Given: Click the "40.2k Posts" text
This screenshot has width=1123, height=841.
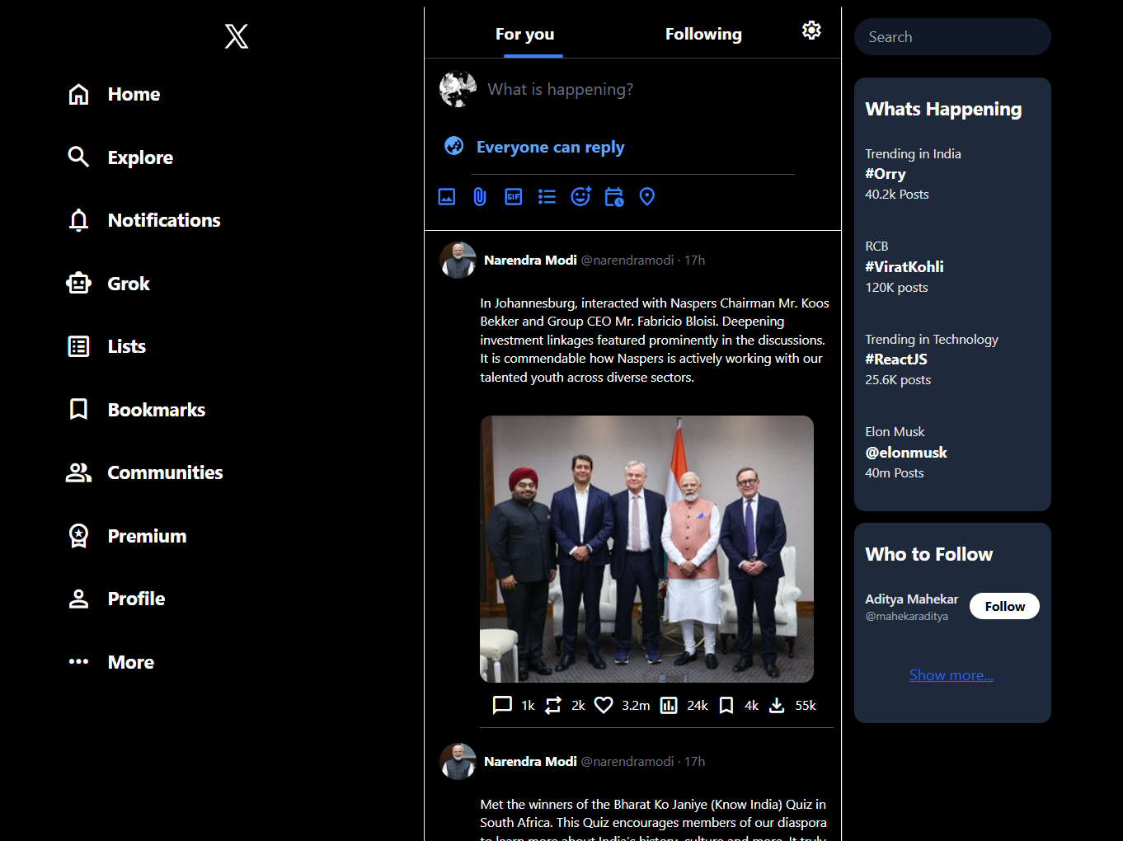Looking at the screenshot, I should point(897,195).
